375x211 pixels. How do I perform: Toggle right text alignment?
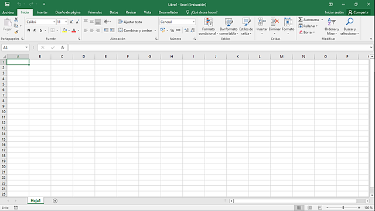[x=98, y=30]
